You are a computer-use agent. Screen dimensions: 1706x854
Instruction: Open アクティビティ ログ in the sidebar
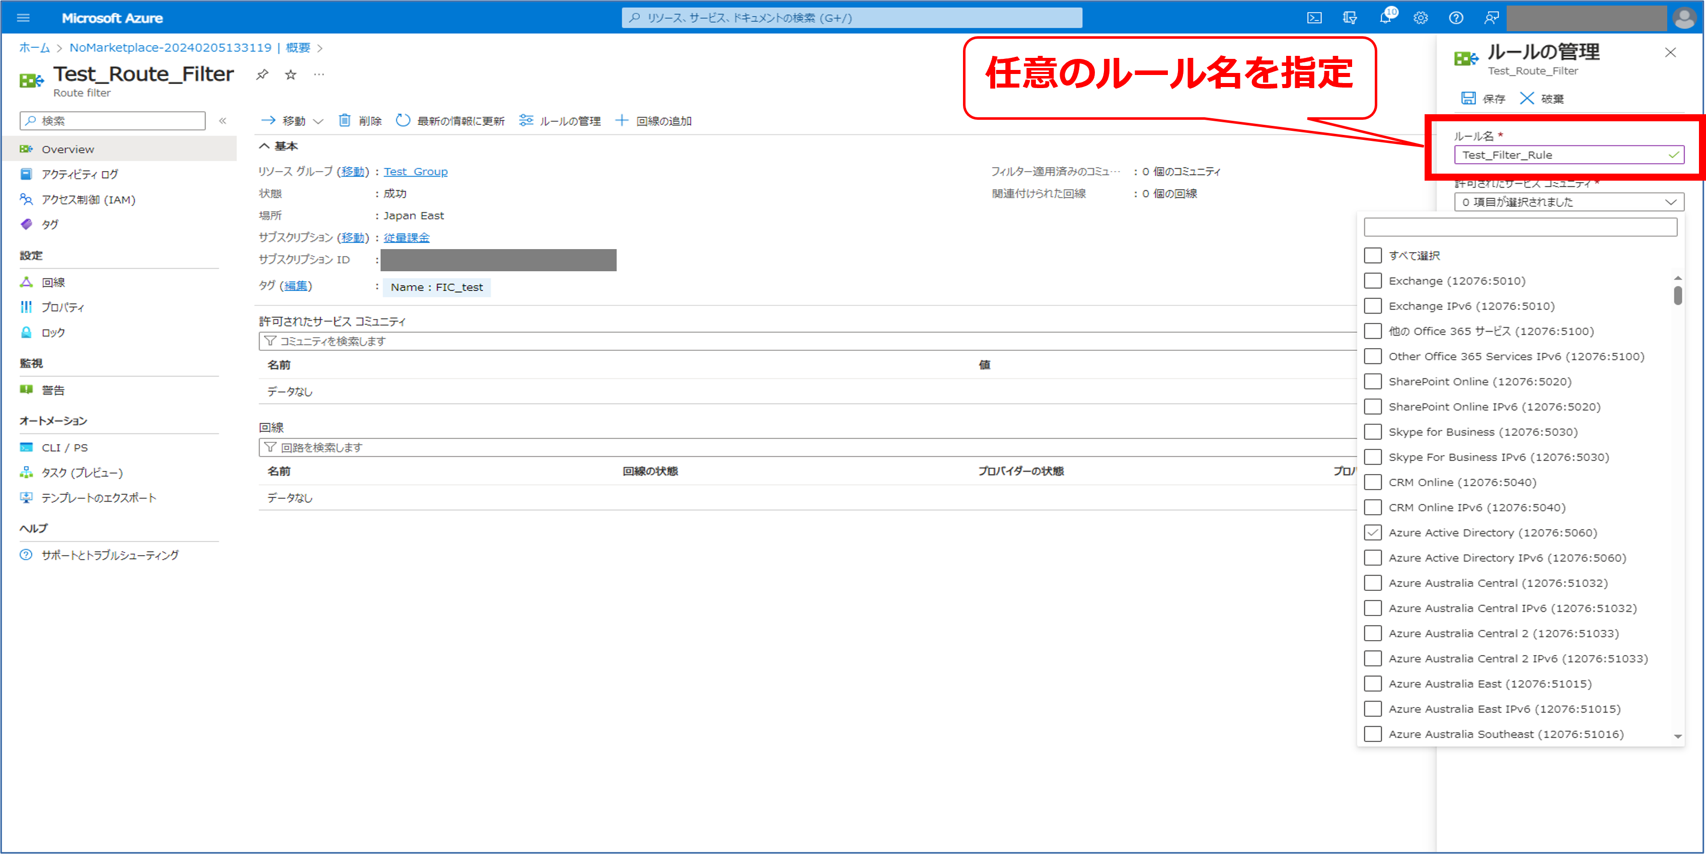click(80, 174)
